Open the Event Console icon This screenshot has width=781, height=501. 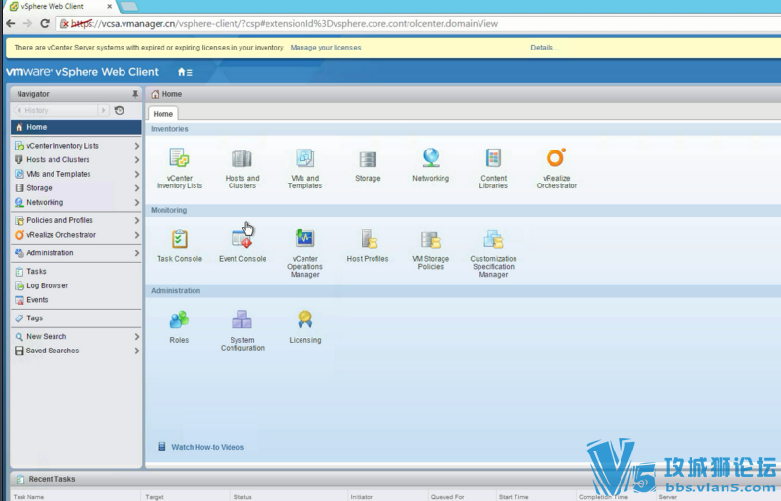point(242,239)
